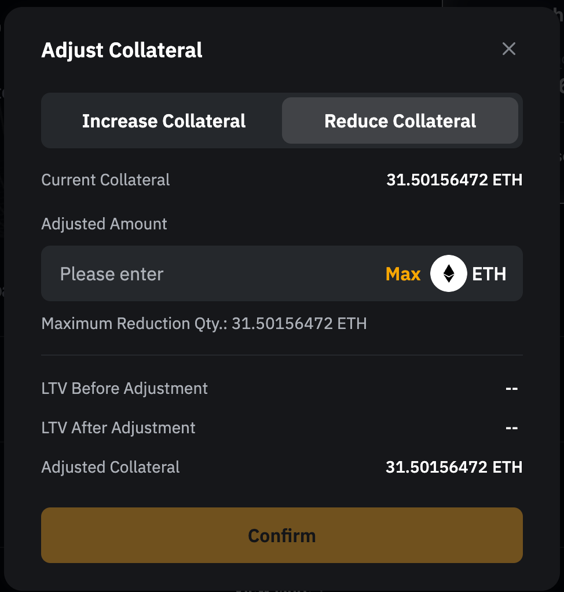Screen dimensions: 564x592
Task: Close the Adjust Collateral dialog
Action: pyautogui.click(x=508, y=49)
